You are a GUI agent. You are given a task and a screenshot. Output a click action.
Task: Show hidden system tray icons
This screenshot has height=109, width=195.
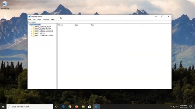point(171,107)
